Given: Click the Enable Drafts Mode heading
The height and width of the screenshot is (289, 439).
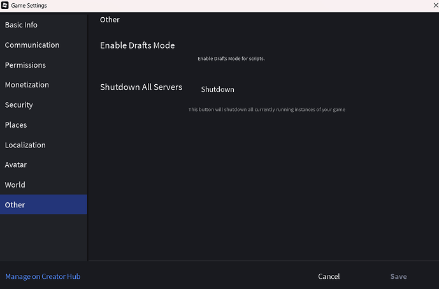Looking at the screenshot, I should [x=138, y=45].
